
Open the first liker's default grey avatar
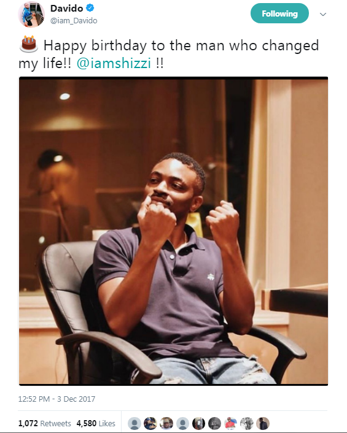[135, 423]
